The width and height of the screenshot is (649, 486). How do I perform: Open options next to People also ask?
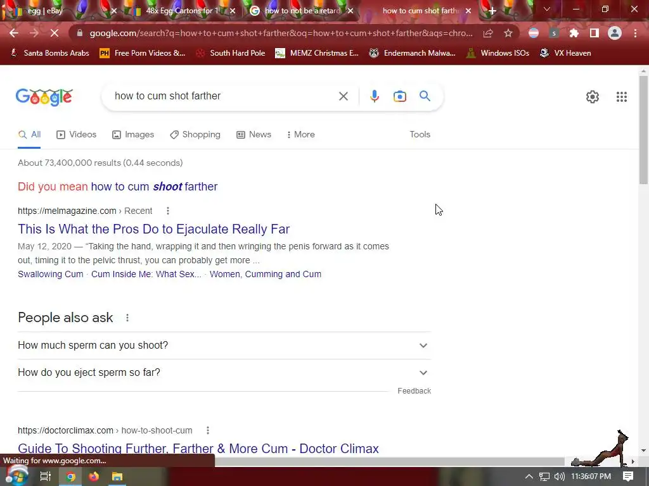127,318
